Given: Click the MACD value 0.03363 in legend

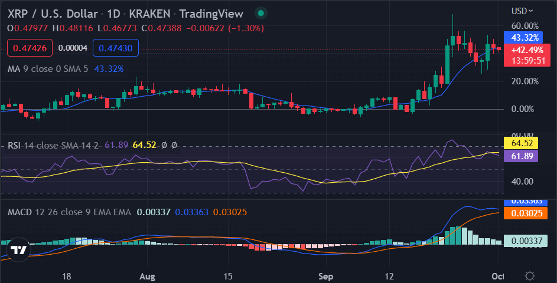Looking at the screenshot, I should point(192,212).
